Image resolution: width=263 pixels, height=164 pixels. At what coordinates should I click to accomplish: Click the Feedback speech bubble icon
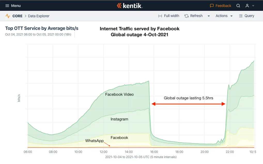click(212, 6)
